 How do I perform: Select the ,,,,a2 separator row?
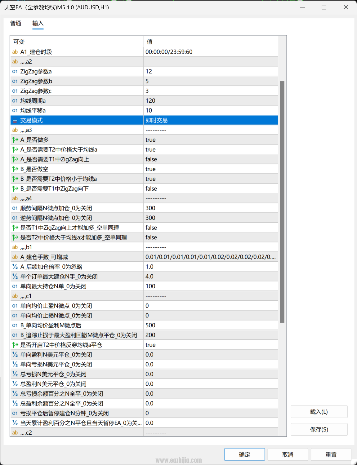click(x=144, y=62)
